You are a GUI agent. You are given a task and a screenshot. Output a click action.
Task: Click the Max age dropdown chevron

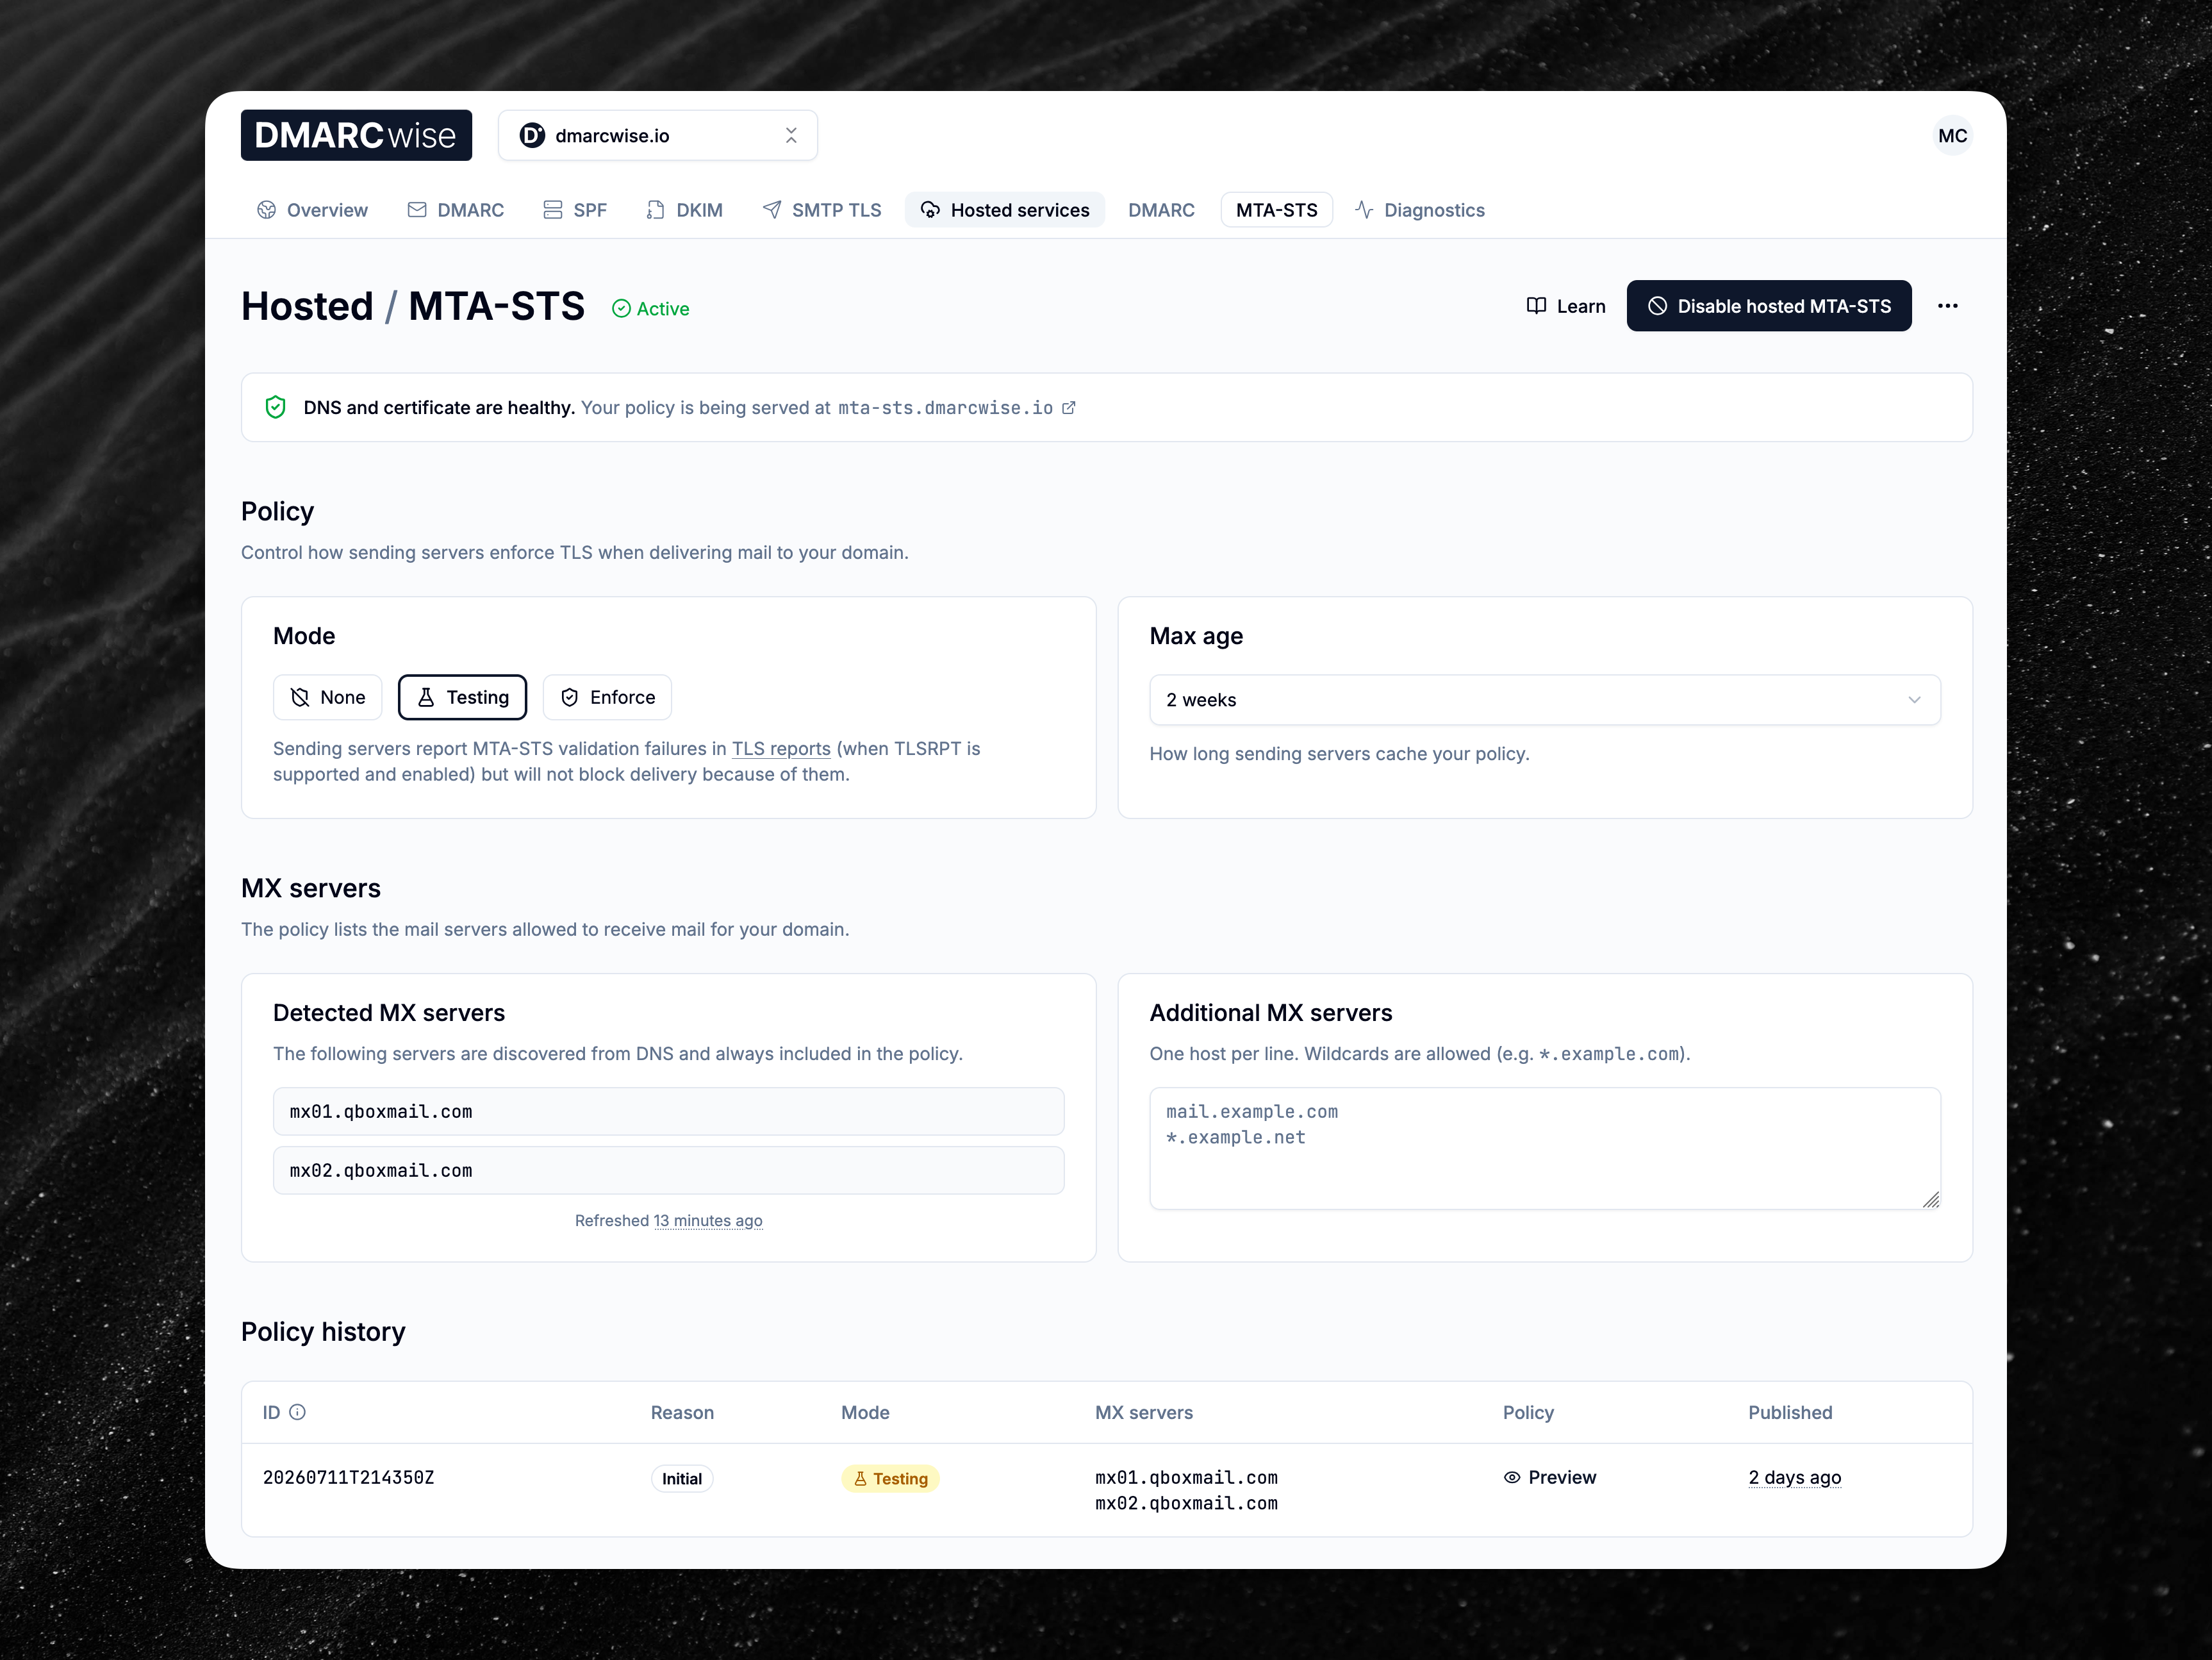point(1914,700)
